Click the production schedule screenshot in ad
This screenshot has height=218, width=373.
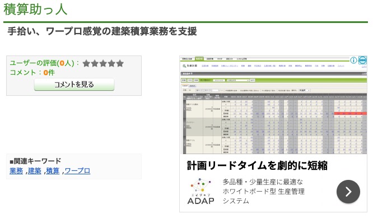(x=273, y=105)
